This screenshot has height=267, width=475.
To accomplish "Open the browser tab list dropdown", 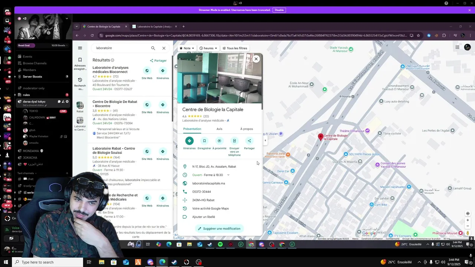I will point(76,26).
